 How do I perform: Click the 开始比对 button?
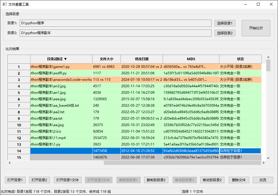255,28
